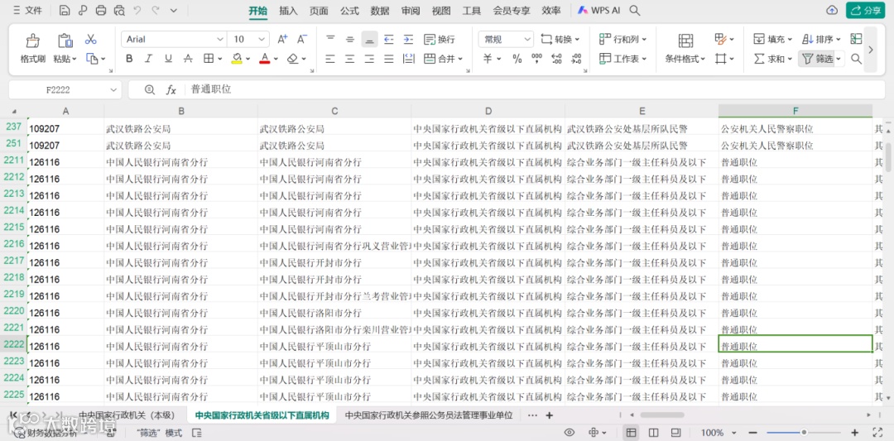Apply the percent style format
Image resolution: width=894 pixels, height=441 pixels.
point(517,59)
